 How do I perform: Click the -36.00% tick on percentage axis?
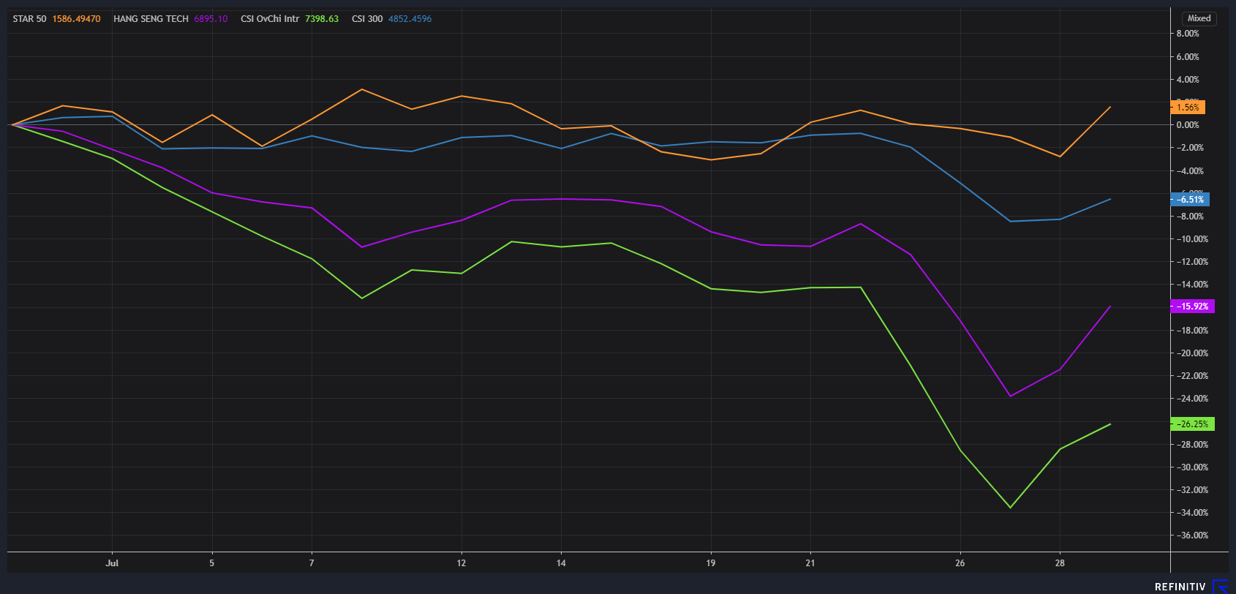coord(1191,535)
